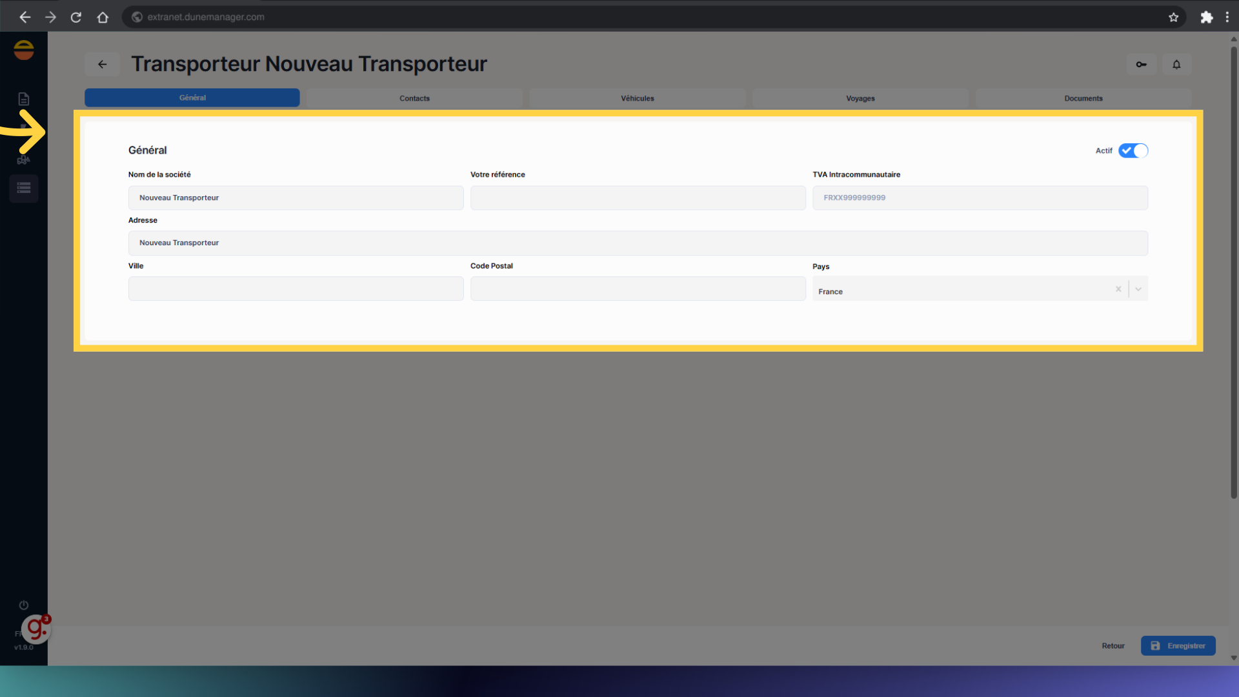
Task: Switch to the Véhicules tab
Action: click(637, 98)
